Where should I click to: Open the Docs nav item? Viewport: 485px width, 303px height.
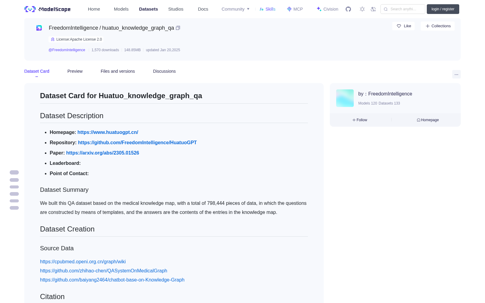click(x=203, y=9)
